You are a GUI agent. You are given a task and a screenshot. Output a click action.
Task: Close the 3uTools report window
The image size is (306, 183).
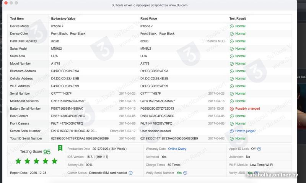point(6,3)
